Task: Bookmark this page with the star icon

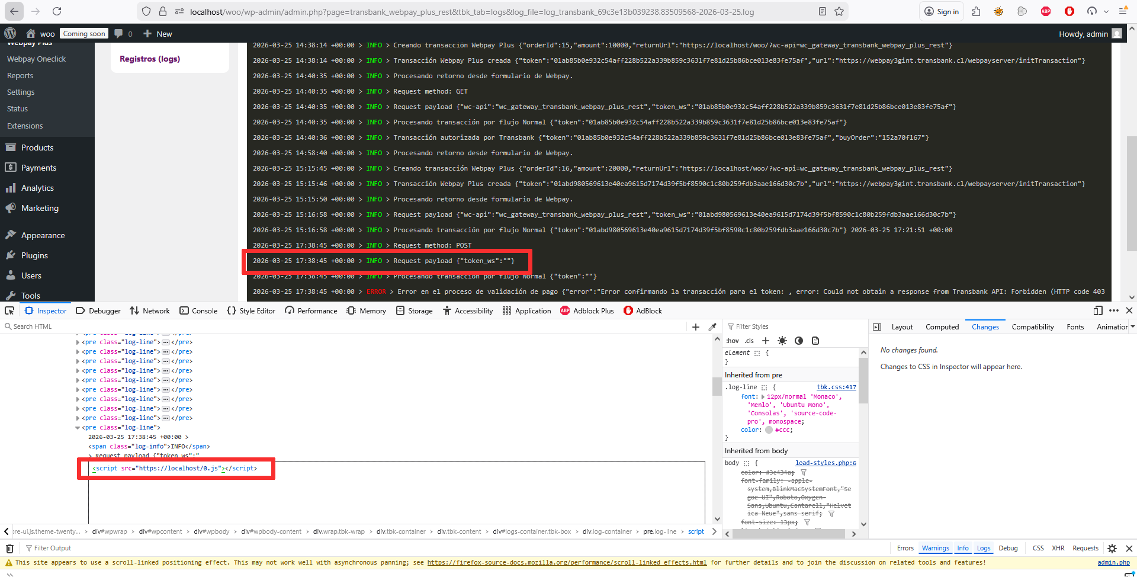Action: (839, 11)
